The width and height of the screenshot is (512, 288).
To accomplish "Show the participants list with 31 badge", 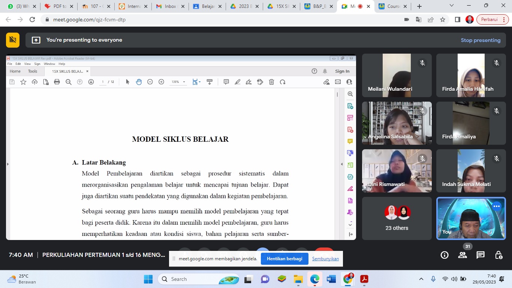I will (463, 255).
